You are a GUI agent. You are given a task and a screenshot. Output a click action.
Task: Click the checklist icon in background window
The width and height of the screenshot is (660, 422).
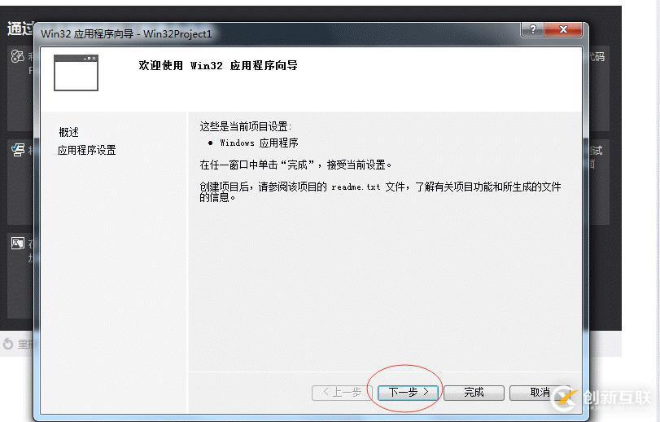[x=18, y=150]
